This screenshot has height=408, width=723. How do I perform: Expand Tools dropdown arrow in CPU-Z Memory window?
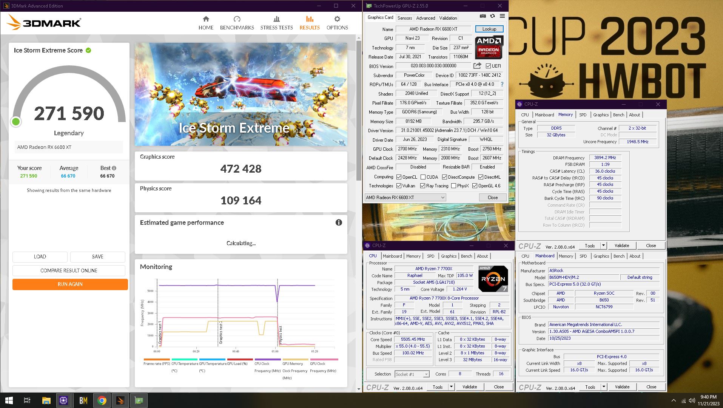tap(603, 246)
